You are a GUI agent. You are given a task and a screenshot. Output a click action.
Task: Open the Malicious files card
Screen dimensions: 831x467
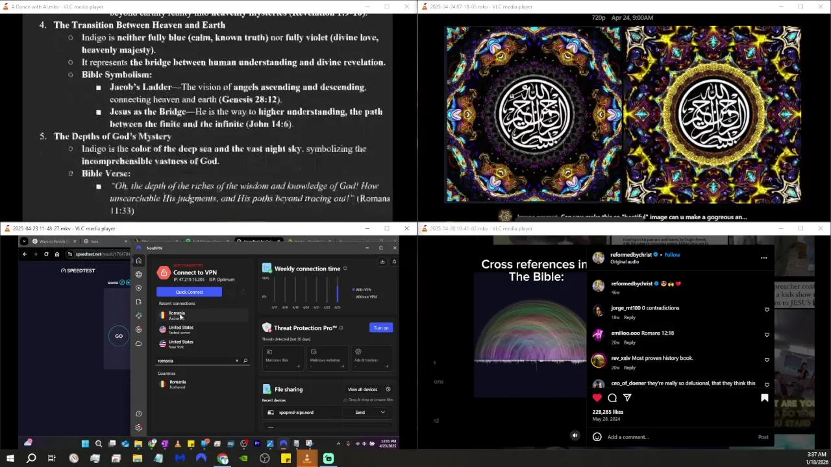[x=282, y=358]
